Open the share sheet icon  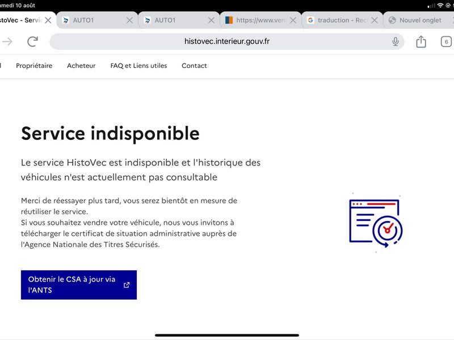click(x=421, y=41)
